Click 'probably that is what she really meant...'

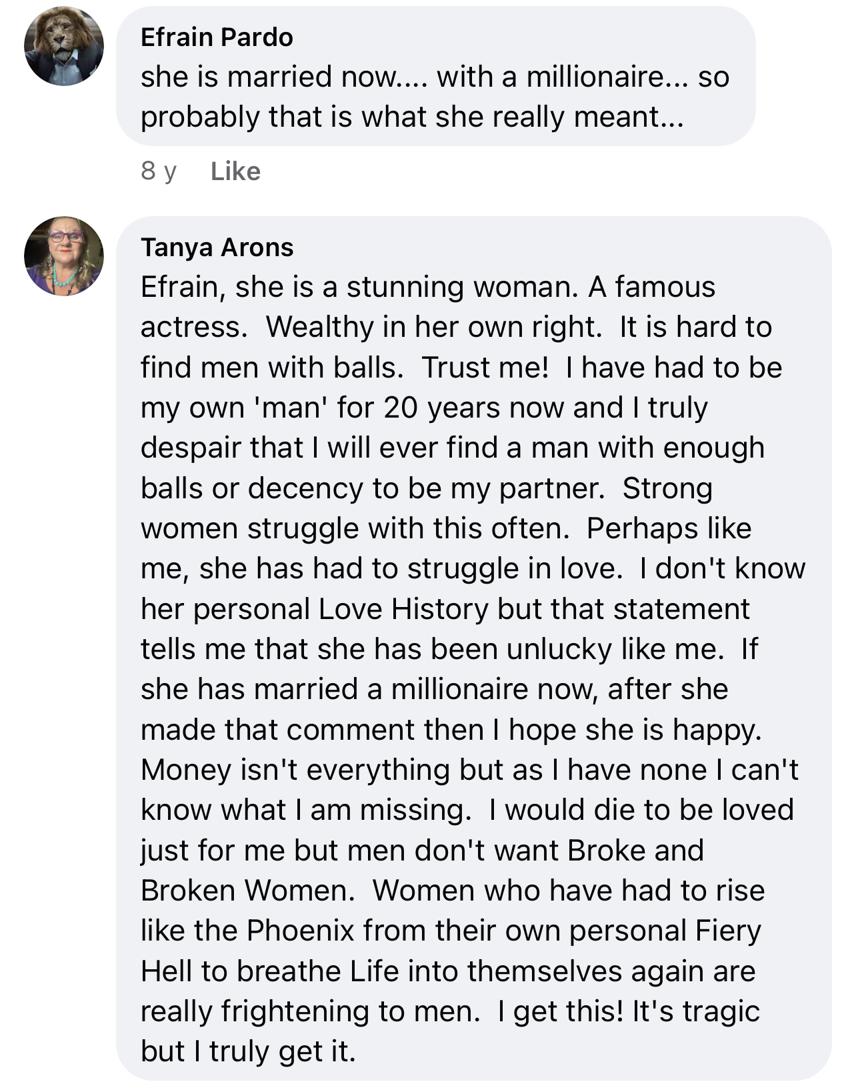[412, 117]
